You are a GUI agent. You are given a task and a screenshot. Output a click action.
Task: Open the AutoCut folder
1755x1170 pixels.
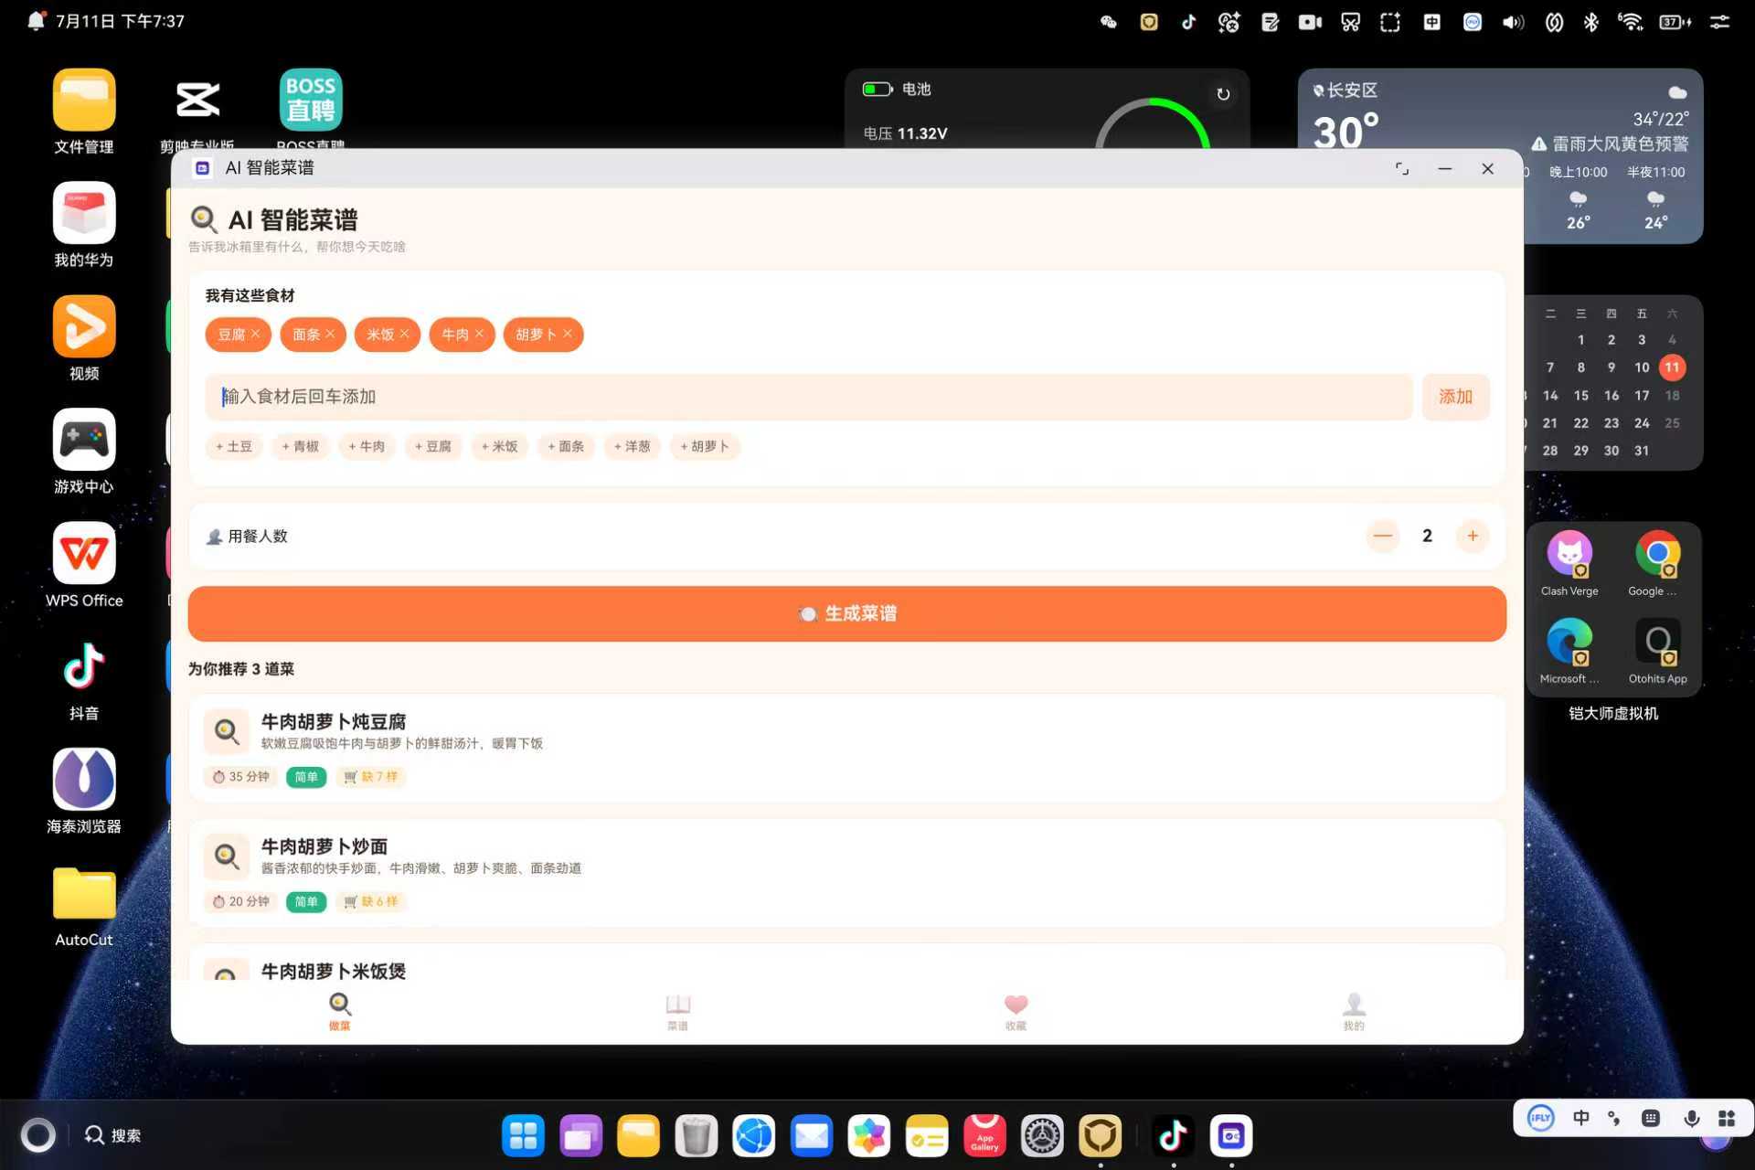click(84, 905)
